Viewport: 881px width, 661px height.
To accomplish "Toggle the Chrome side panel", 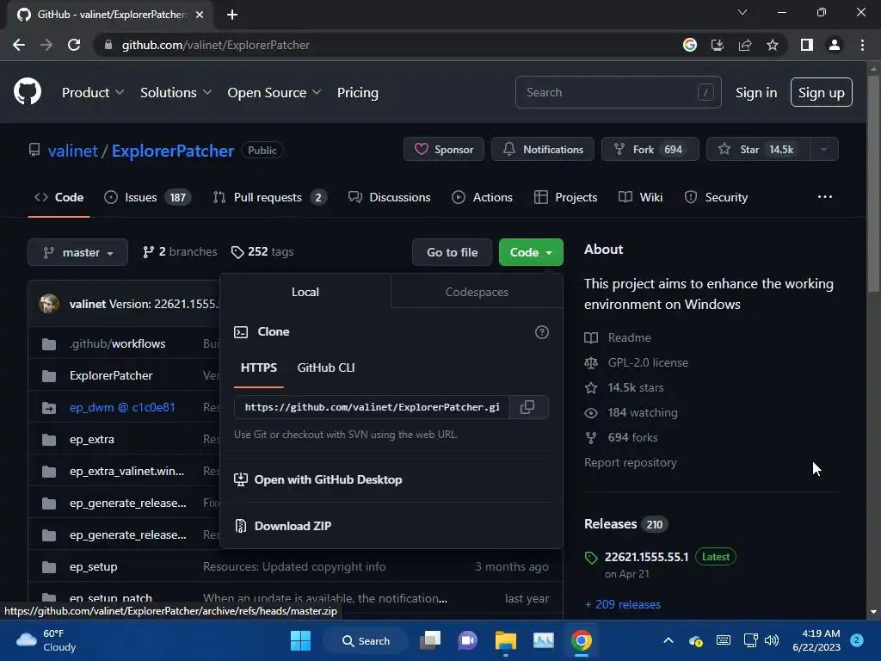I will coord(807,45).
